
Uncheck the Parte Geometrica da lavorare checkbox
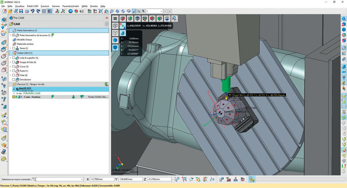pos(13,35)
